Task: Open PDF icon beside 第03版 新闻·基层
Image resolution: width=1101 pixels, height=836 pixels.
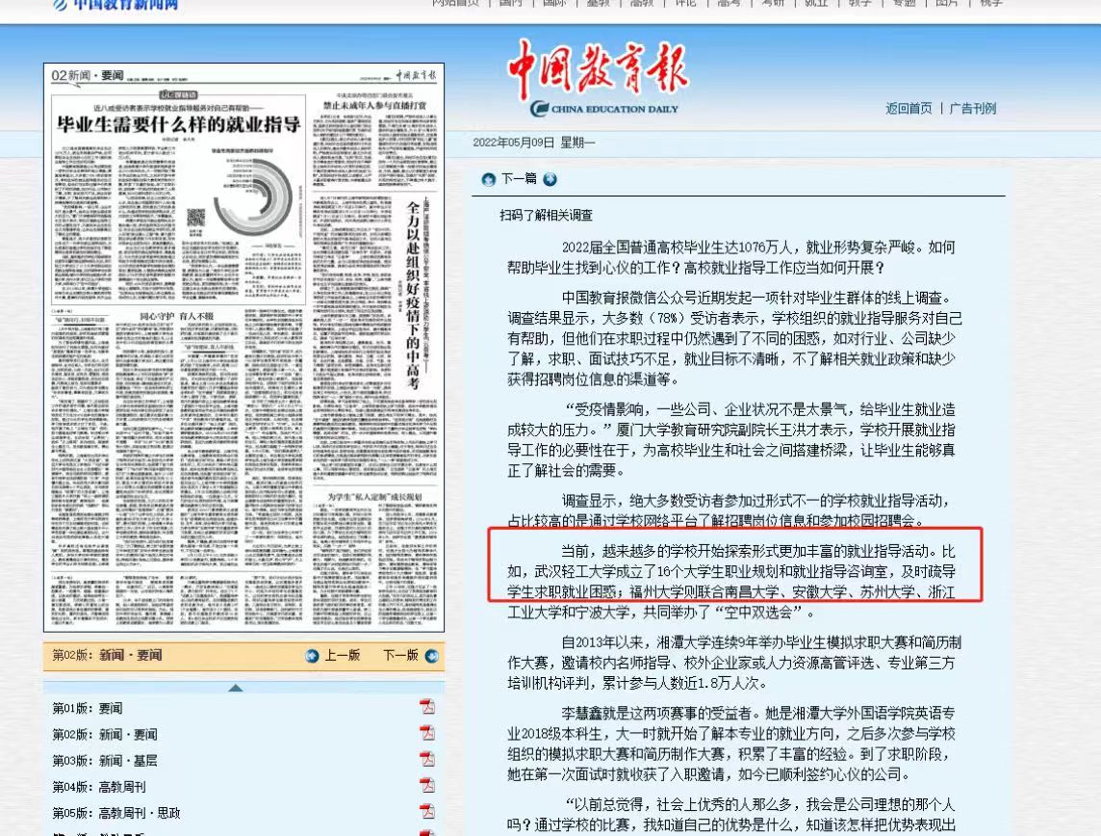Action: tap(426, 759)
